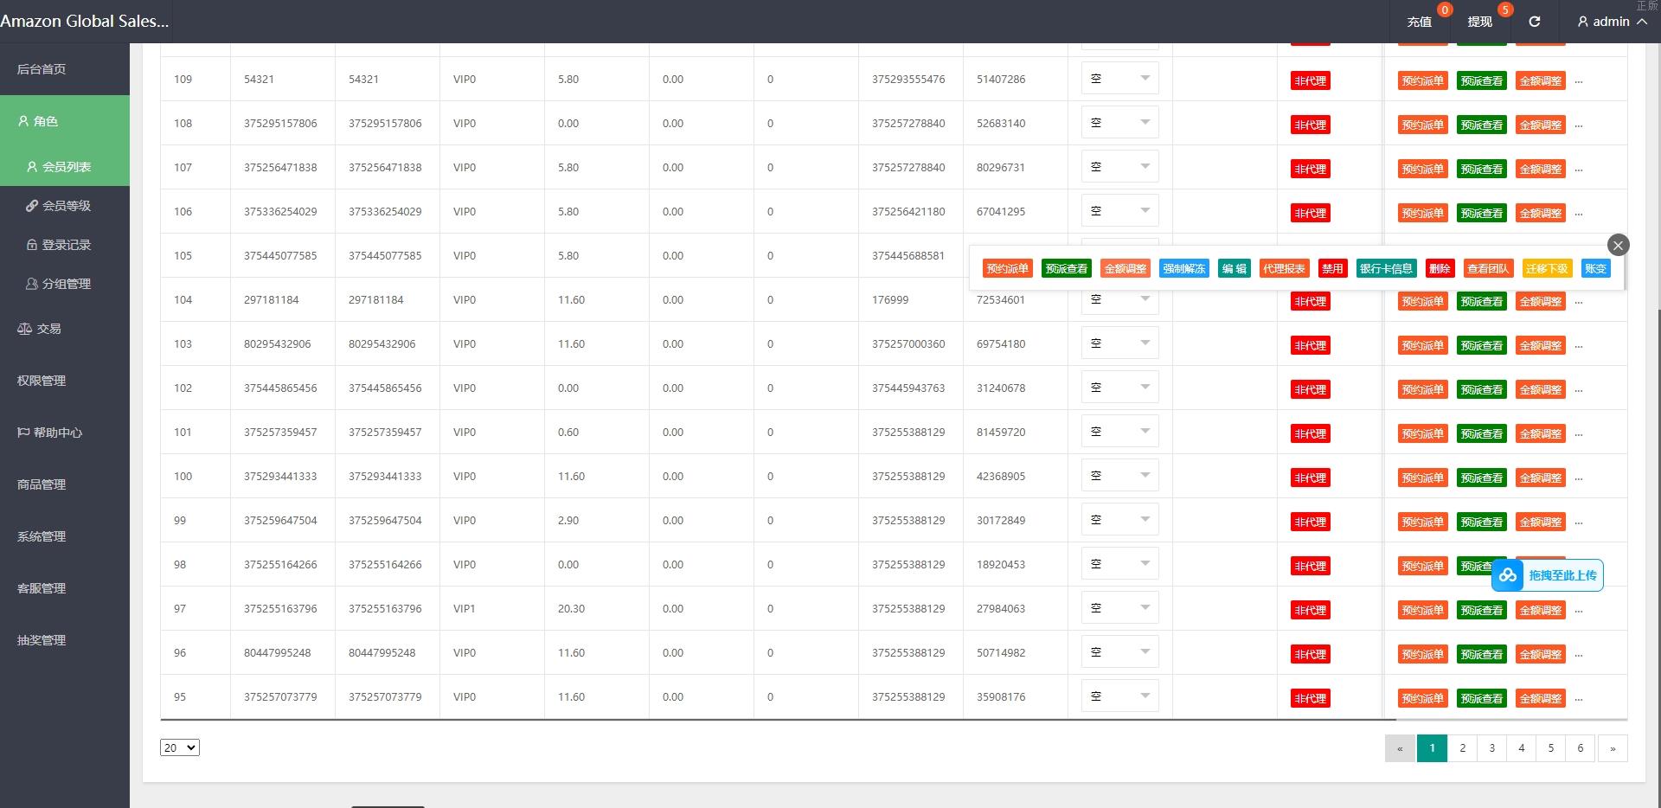
Task: Close the row actions popup
Action: (1618, 245)
